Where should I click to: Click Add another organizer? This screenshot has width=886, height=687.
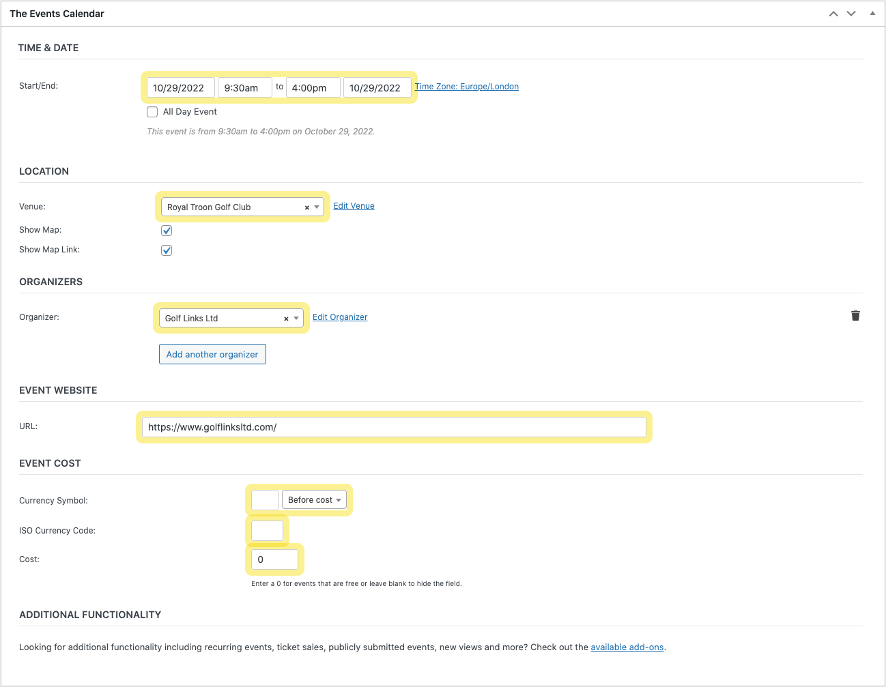[x=212, y=354]
